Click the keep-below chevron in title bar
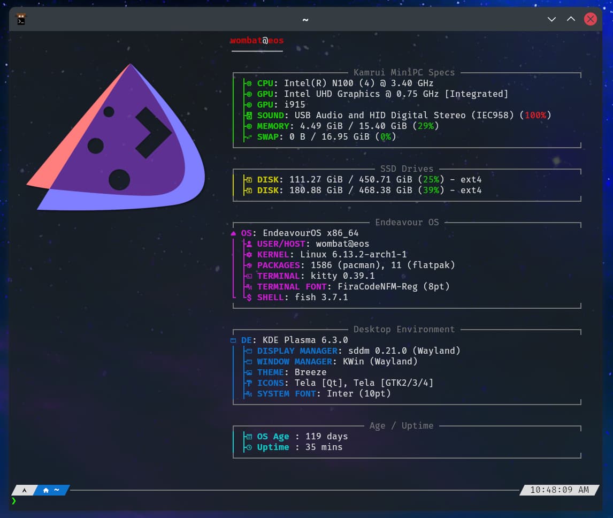Image resolution: width=613 pixels, height=518 pixels. click(x=551, y=19)
